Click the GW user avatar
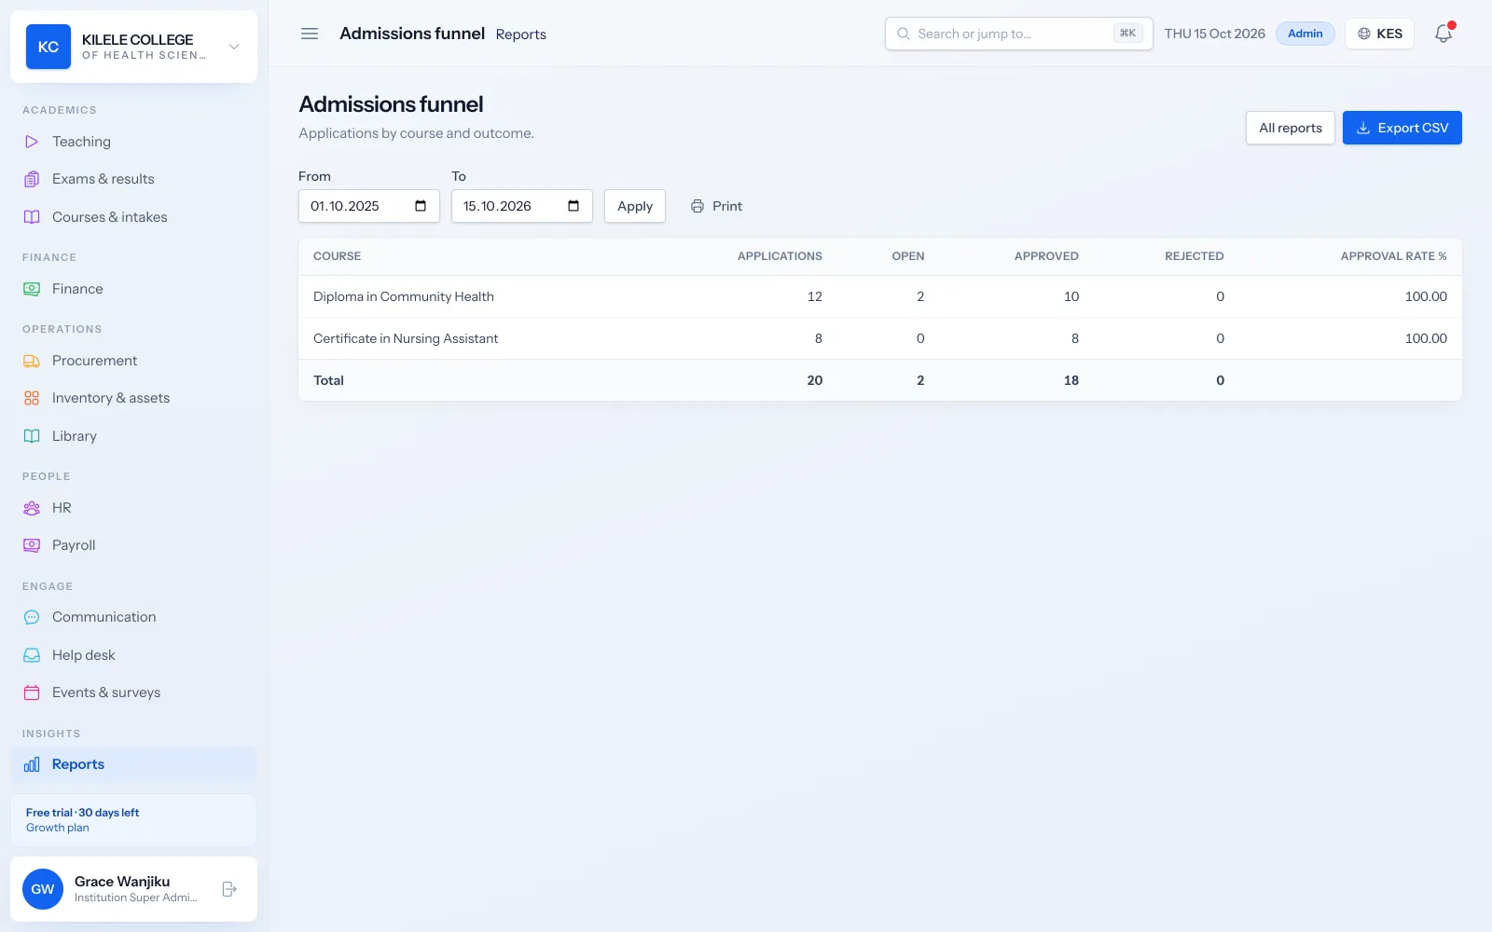1492x932 pixels. [43, 889]
